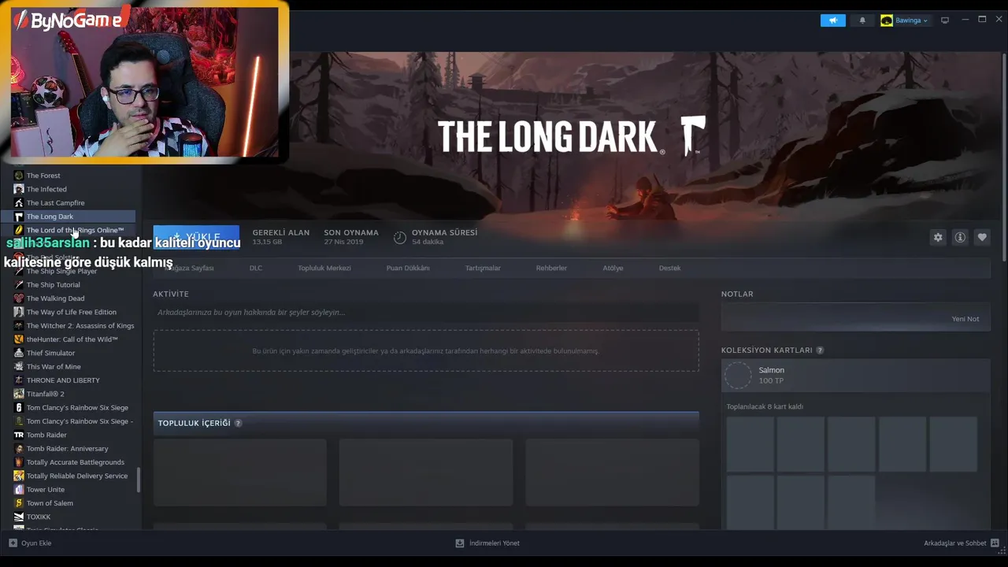This screenshot has height=567, width=1008.
Task: Open the Tartışmalar tab
Action: (483, 268)
